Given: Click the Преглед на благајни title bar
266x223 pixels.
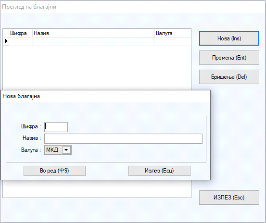Looking at the screenshot, I should click(133, 7).
